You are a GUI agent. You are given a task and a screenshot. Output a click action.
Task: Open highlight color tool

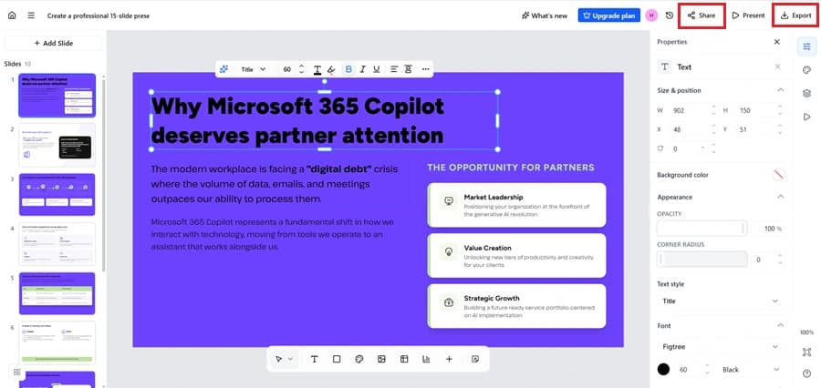(x=331, y=69)
